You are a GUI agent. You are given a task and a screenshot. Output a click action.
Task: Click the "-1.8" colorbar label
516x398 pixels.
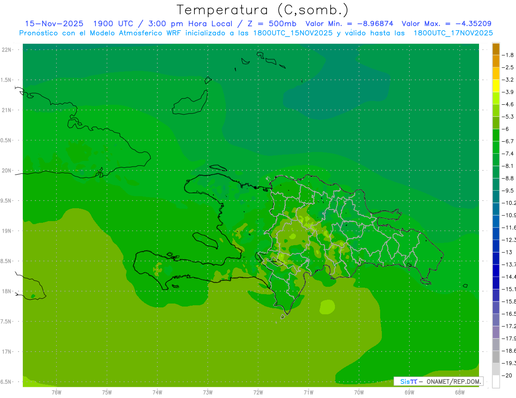pyautogui.click(x=508, y=55)
